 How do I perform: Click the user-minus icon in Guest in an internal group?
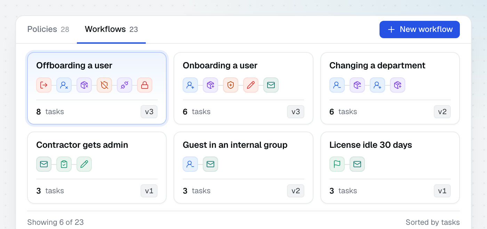190,164
